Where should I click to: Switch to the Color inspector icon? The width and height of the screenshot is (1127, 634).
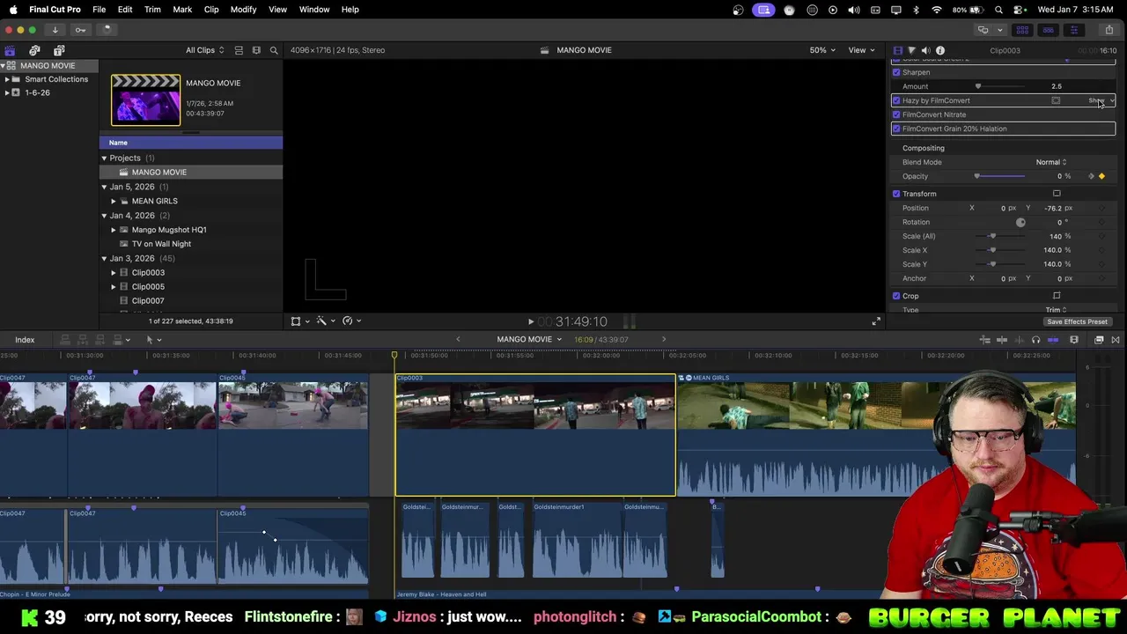click(911, 50)
